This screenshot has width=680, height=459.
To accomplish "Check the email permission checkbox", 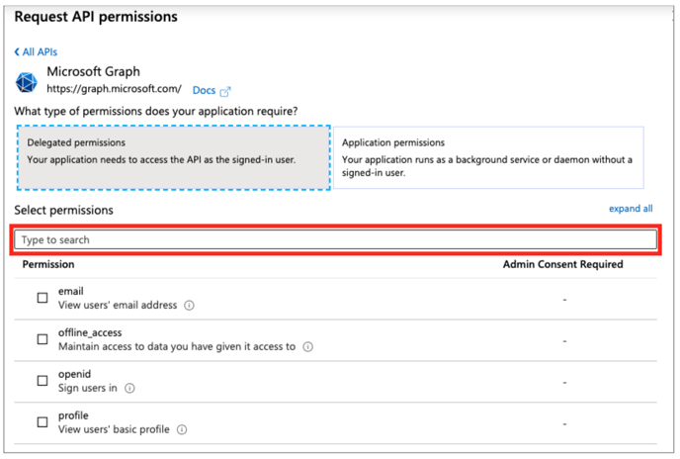I will click(42, 298).
